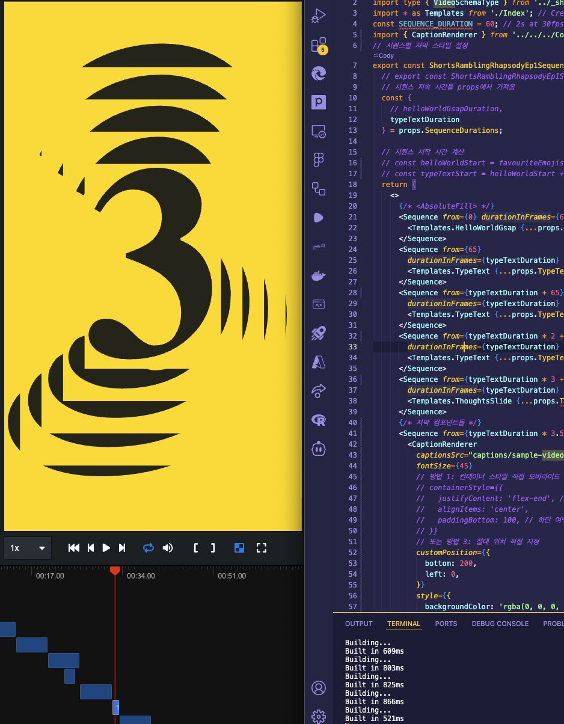564x724 pixels.
Task: Open the Microsoft Edge tools icon
Action: tap(318, 73)
